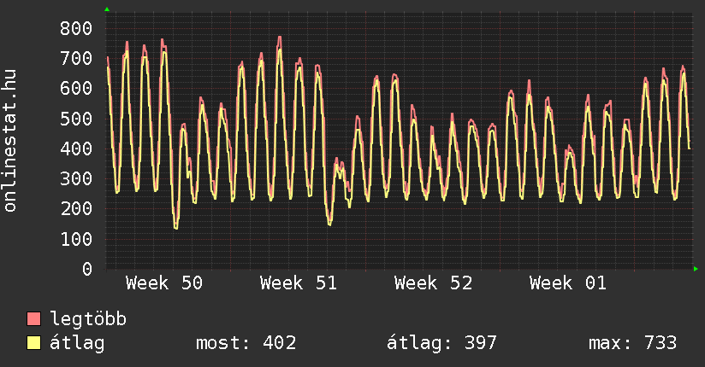Viewport: 705px width, 367px height.
Task: Click the "max: 733" statistic
Action: click(632, 343)
